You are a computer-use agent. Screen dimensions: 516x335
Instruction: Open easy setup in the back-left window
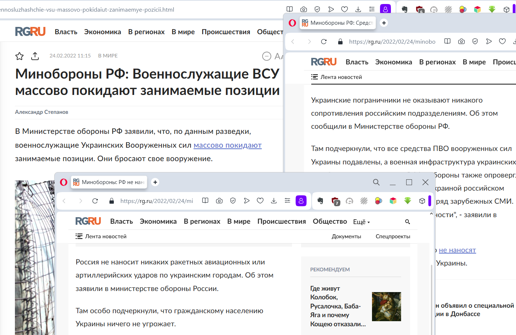[372, 9]
